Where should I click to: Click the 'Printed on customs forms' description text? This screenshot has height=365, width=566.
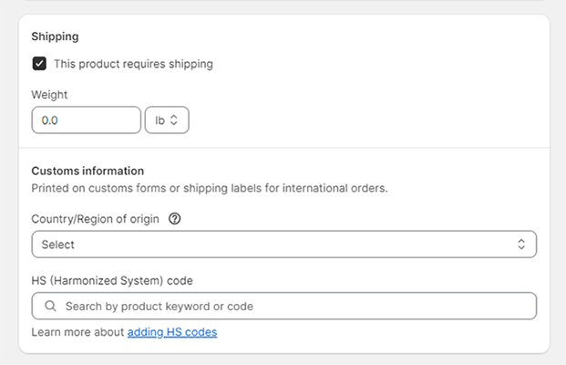[210, 189]
